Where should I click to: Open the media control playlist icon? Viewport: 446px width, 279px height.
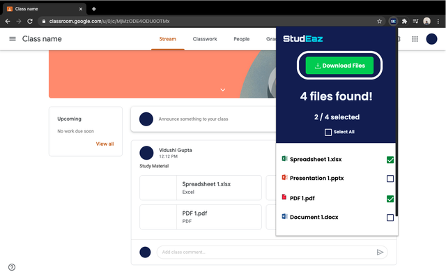click(415, 22)
